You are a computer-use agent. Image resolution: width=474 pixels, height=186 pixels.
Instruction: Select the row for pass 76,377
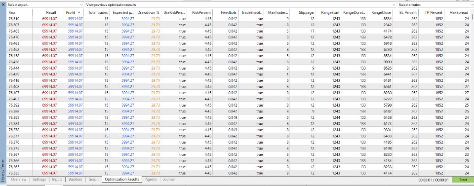(x=238, y=136)
